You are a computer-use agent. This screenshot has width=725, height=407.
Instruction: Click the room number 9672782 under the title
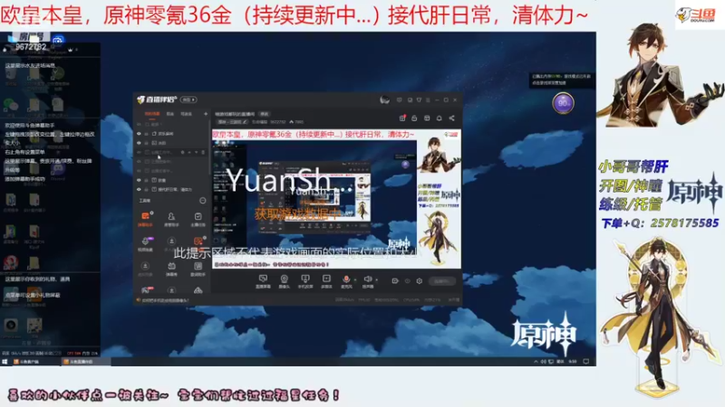(x=278, y=122)
